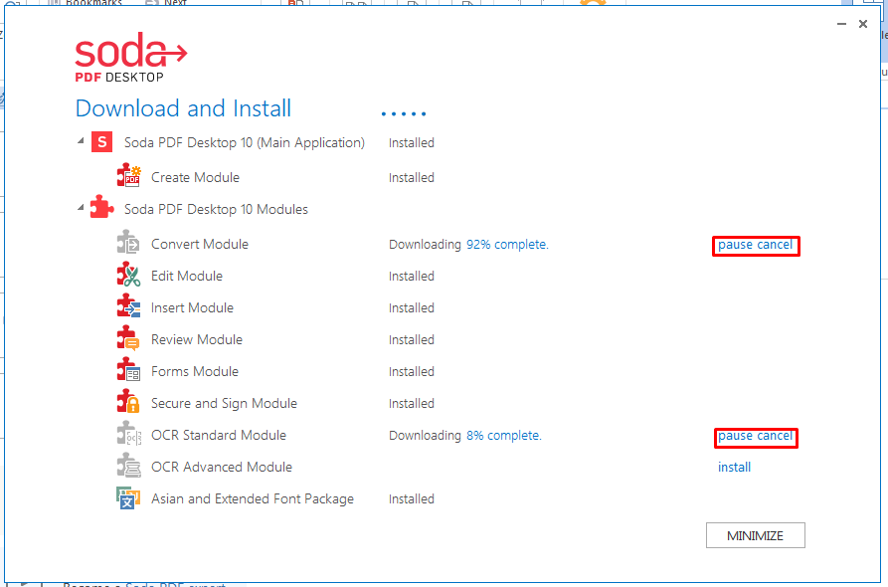Select the Edit Module label
This screenshot has height=587, width=888.
(x=187, y=276)
